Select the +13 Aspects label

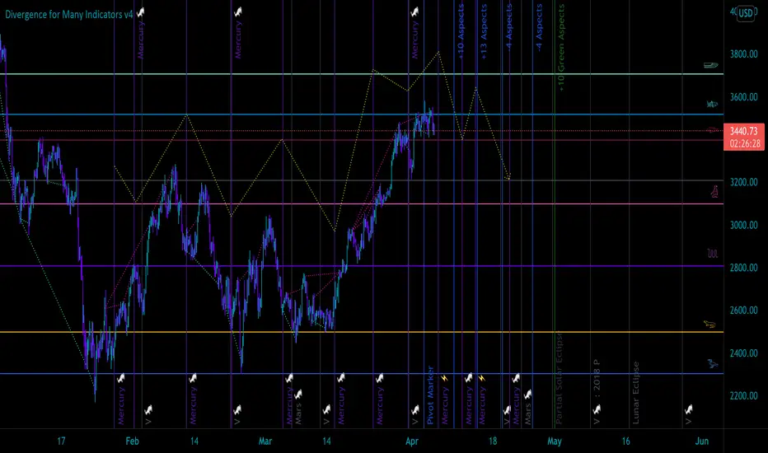[x=484, y=32]
